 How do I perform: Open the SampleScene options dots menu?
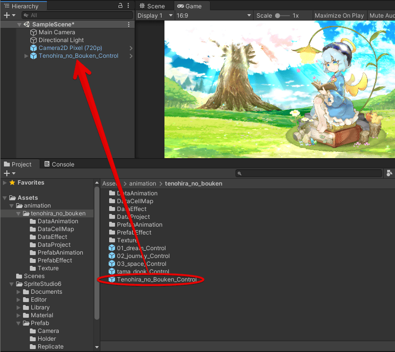(129, 24)
